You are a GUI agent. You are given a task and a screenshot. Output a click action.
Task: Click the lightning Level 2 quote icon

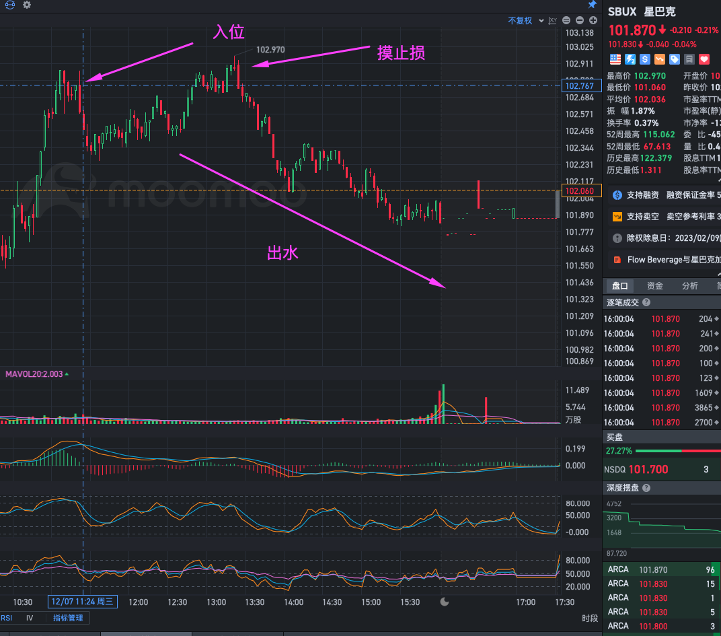(x=630, y=59)
